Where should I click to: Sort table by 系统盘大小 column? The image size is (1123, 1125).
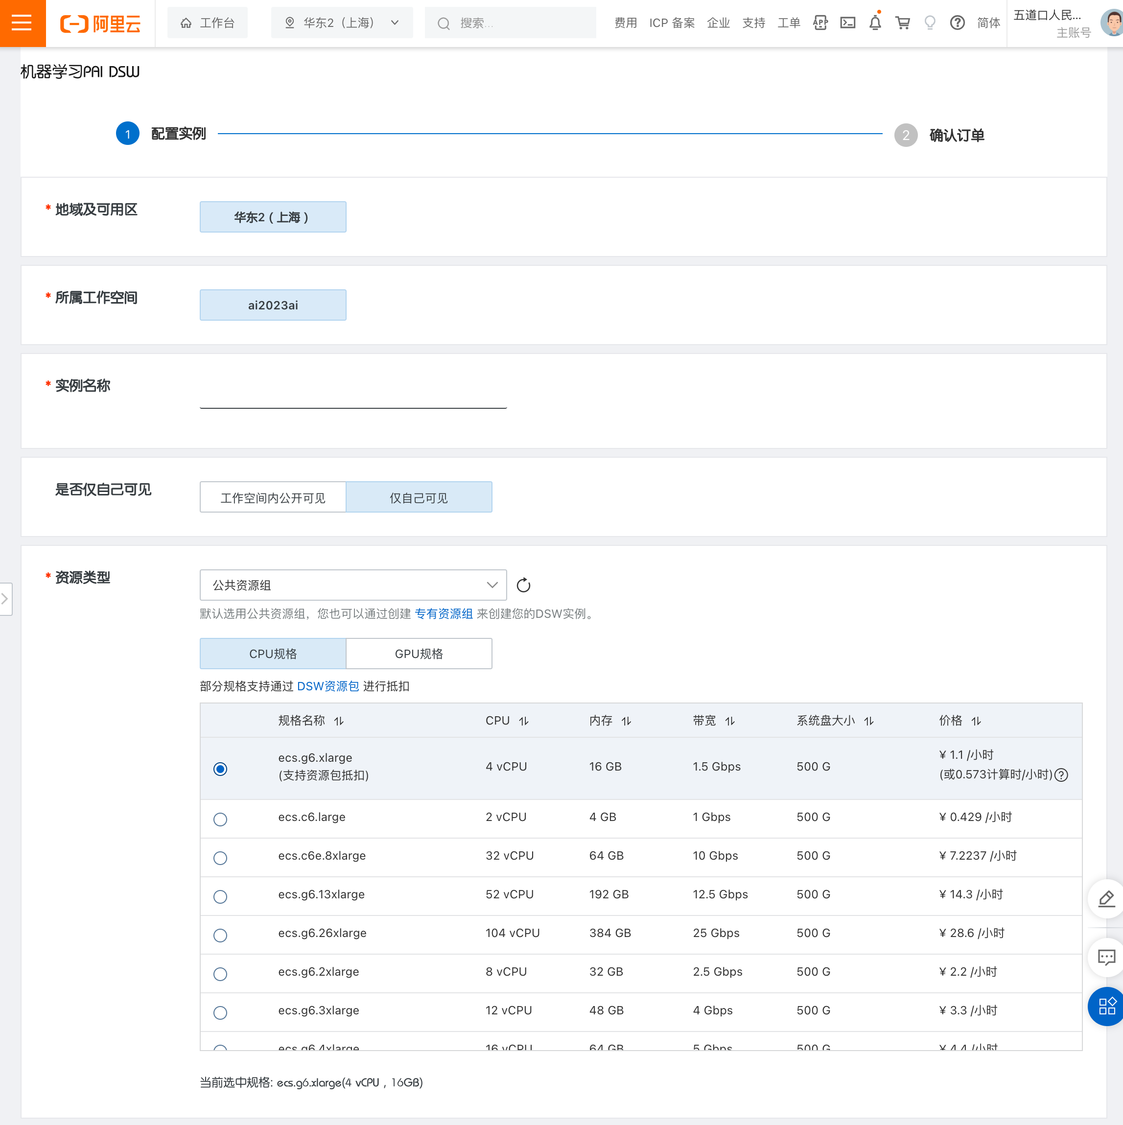click(x=869, y=722)
